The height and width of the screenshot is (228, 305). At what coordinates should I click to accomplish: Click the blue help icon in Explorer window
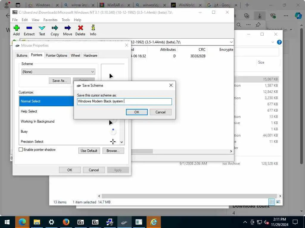pyautogui.click(x=279, y=42)
